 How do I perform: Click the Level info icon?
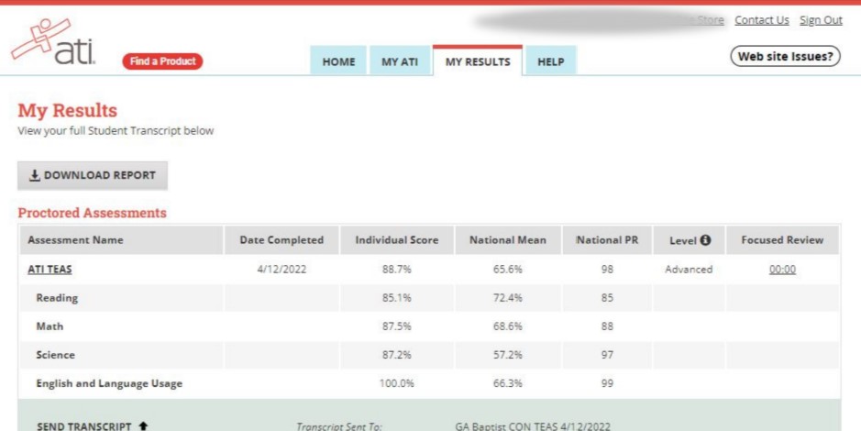tap(706, 240)
